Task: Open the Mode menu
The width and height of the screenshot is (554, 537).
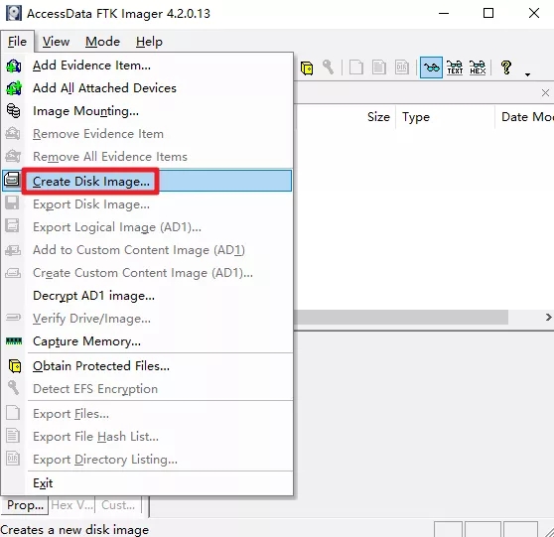Action: 102,42
